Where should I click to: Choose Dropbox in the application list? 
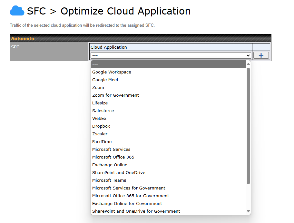pos(168,126)
